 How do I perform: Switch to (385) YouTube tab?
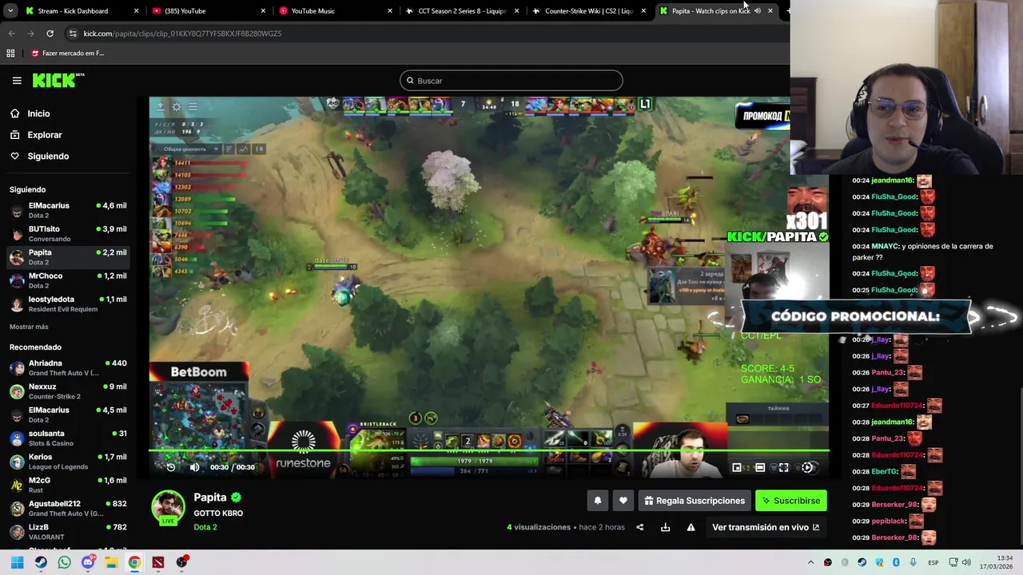click(208, 10)
